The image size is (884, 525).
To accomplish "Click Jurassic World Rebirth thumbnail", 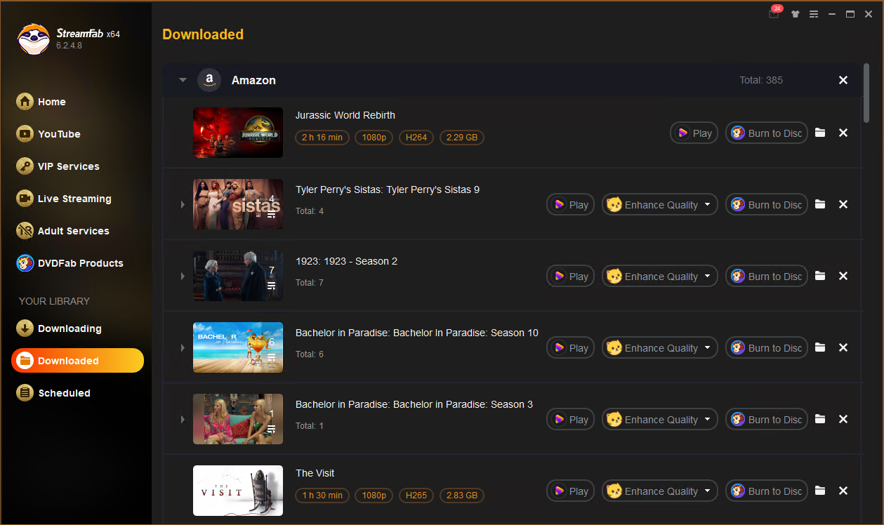I will [238, 133].
